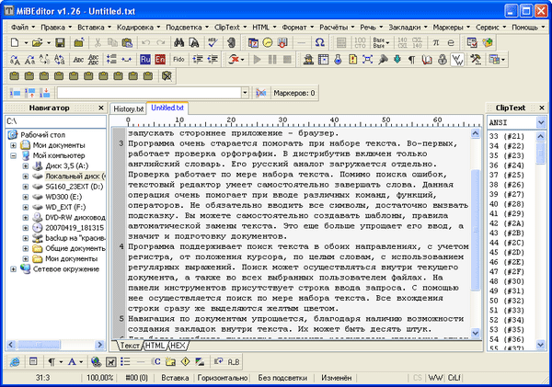Select Рабочий стол in Navigator tree

[x=42, y=135]
